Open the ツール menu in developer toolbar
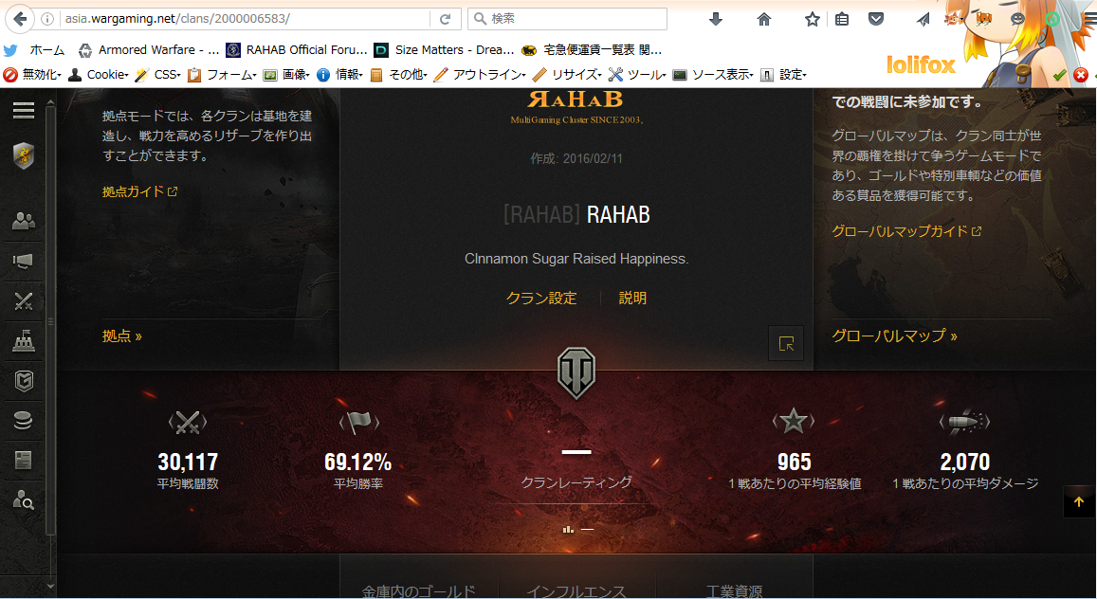 coord(636,75)
